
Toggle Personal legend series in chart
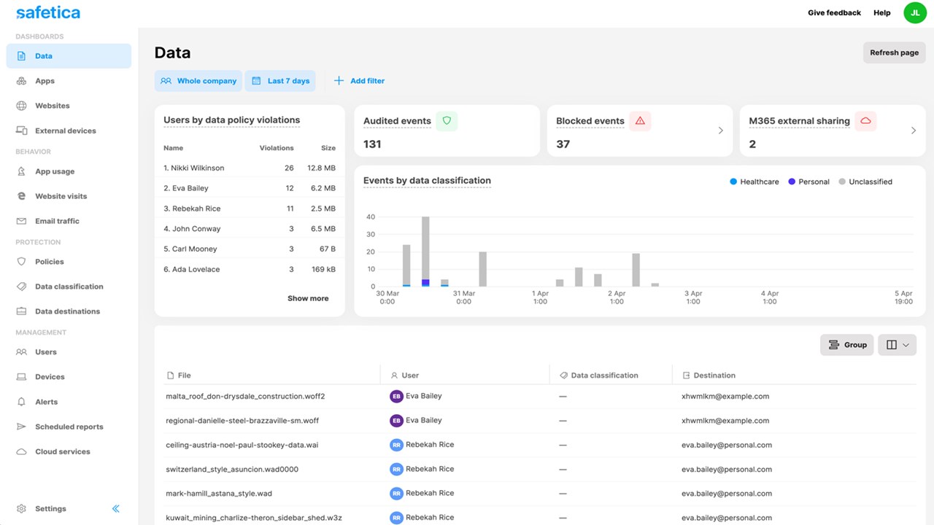(x=808, y=182)
